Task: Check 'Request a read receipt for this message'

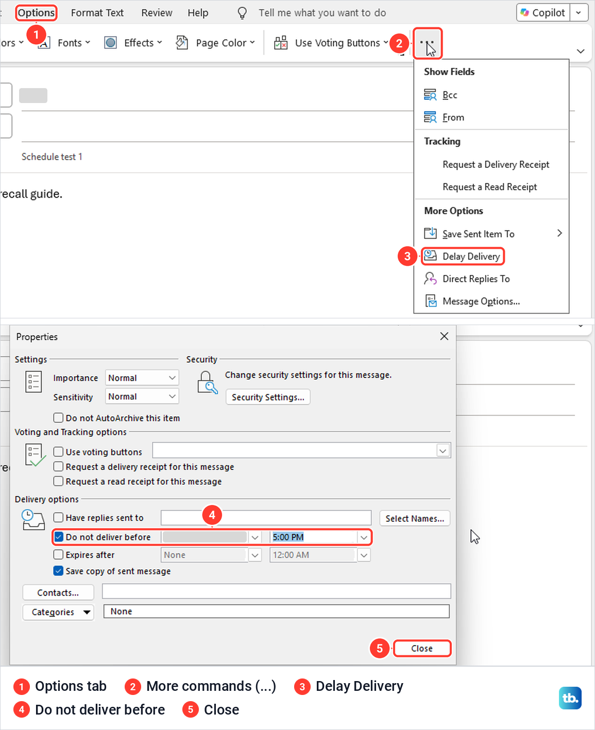Action: [x=58, y=481]
